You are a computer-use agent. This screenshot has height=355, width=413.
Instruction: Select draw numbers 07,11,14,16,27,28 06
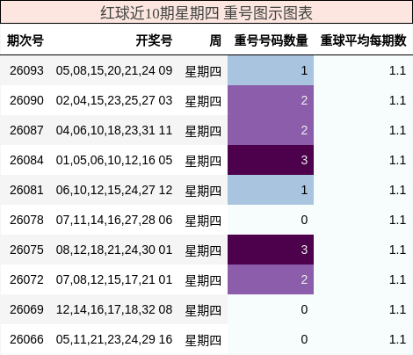tap(114, 220)
